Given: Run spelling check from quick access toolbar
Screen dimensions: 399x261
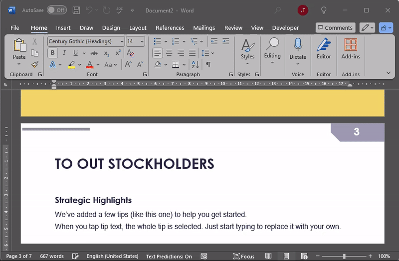Looking at the screenshot, I should 119,10.
